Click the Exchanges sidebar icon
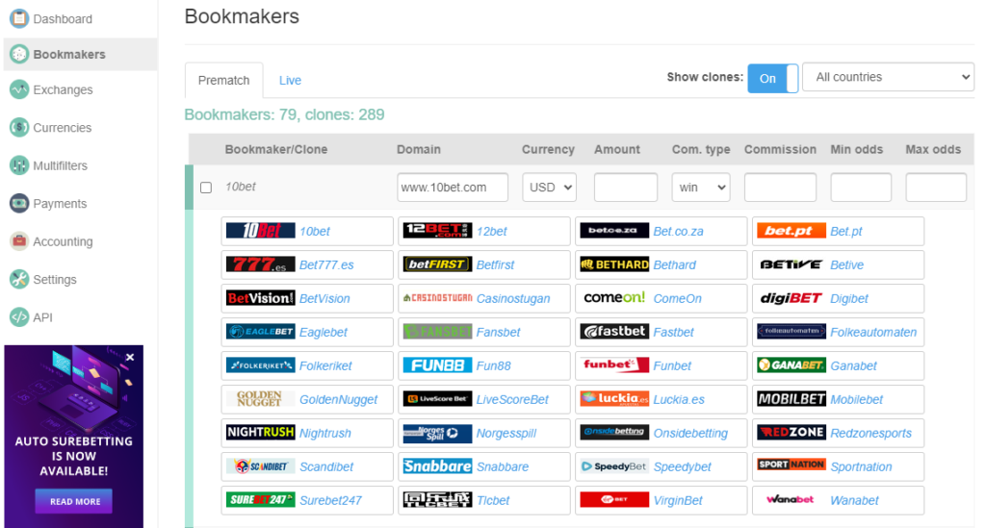This screenshot has height=528, width=986. coord(19,89)
